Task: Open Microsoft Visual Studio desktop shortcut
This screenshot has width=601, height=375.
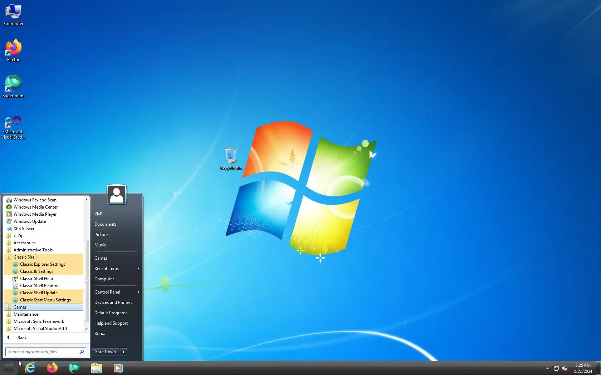Action: pyautogui.click(x=14, y=127)
